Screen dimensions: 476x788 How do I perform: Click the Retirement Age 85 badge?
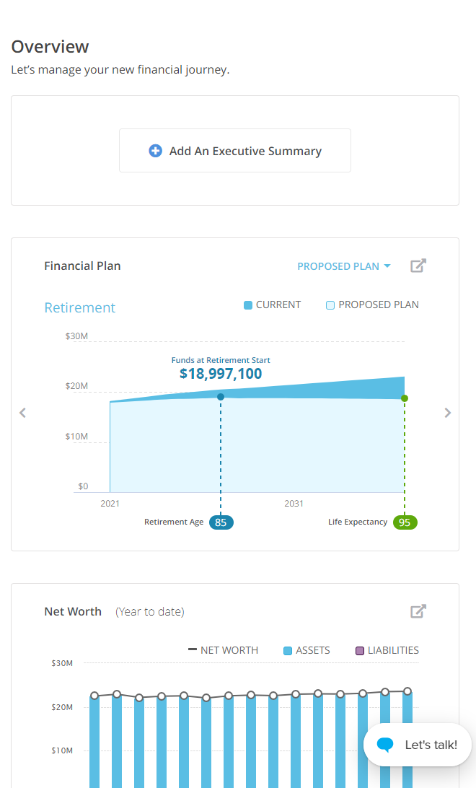[x=221, y=522]
